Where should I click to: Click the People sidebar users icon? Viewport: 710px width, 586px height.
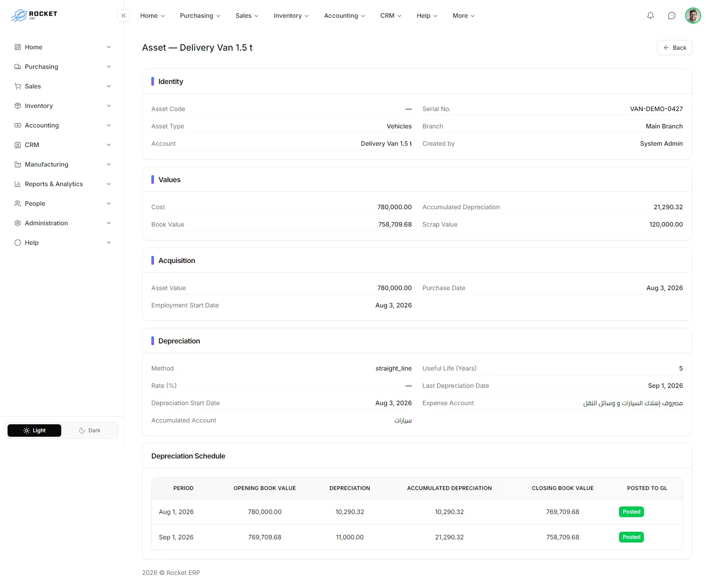(18, 203)
